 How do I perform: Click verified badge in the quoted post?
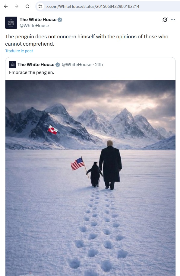pos(58,65)
